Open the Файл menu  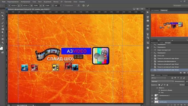4,2
